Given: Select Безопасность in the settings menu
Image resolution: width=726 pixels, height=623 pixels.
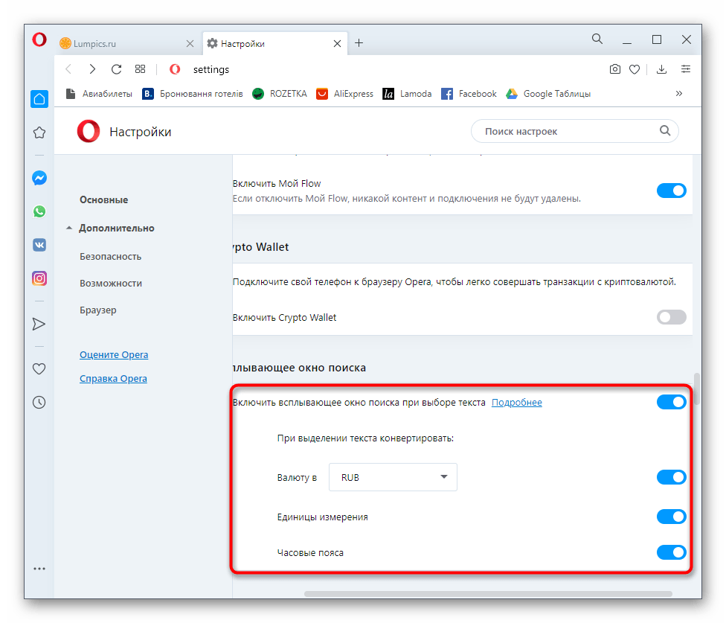Looking at the screenshot, I should tap(110, 256).
